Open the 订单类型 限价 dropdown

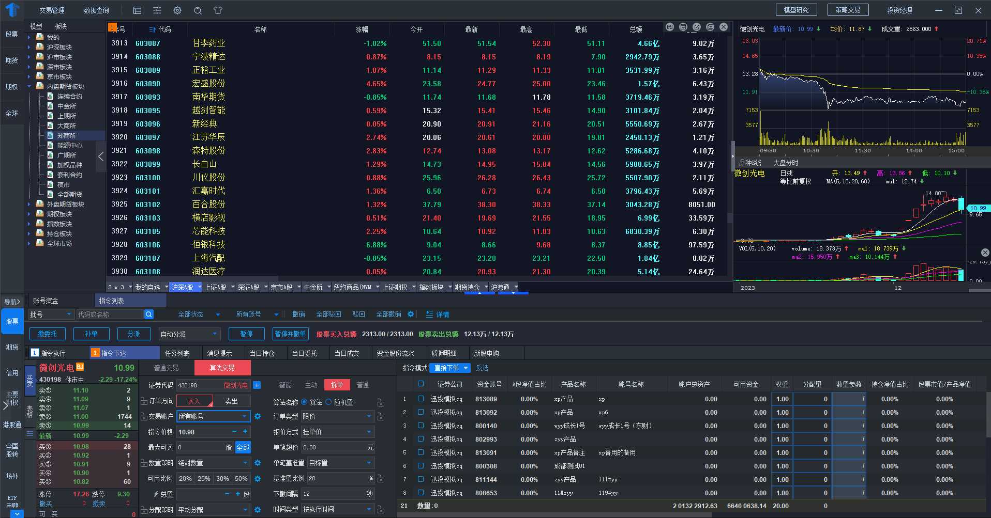point(337,416)
